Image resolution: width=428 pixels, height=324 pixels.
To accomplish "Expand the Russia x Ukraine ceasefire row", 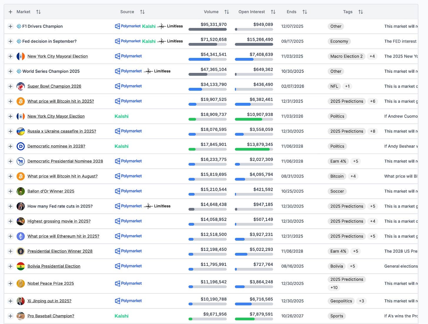I will point(10,131).
